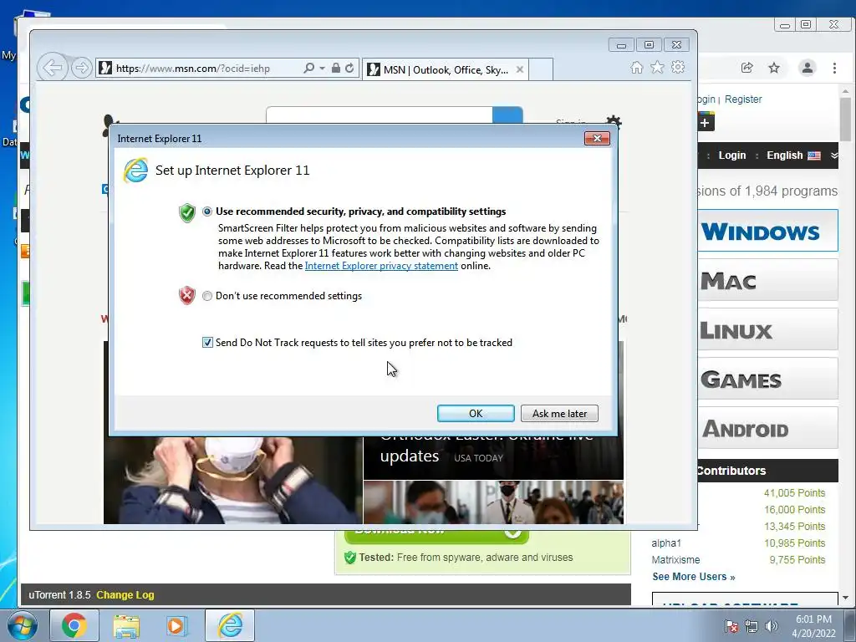Open the IE Home icon
Image resolution: width=856 pixels, height=642 pixels.
click(x=636, y=67)
